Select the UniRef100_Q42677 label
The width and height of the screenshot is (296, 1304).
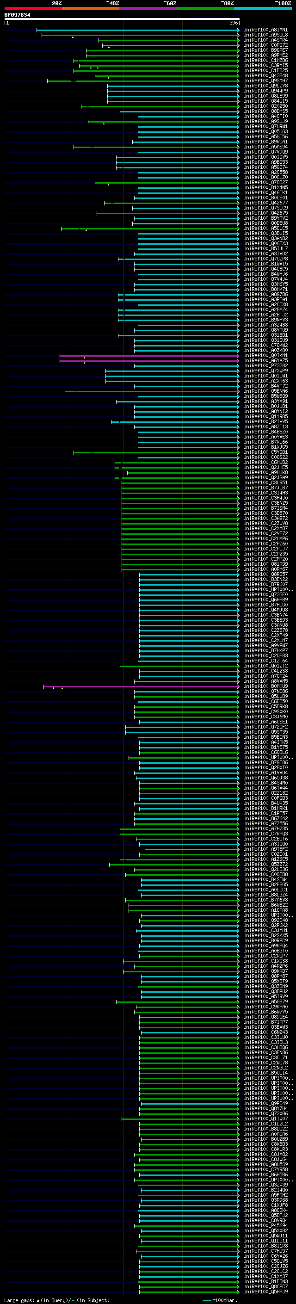265,203
